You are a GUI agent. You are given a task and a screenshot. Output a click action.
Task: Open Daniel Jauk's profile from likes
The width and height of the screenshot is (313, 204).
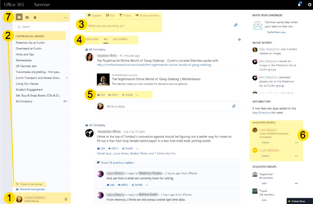coord(104,153)
